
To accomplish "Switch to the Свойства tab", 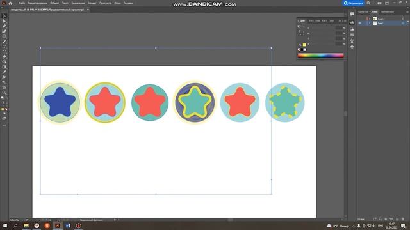I will click(x=363, y=11).
